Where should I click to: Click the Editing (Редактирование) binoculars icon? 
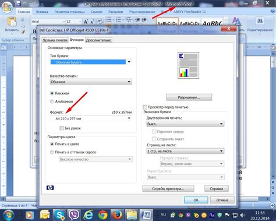tap(260, 21)
